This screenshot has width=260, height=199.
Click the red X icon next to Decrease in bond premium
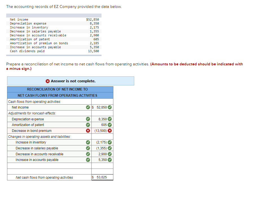tap(87, 131)
